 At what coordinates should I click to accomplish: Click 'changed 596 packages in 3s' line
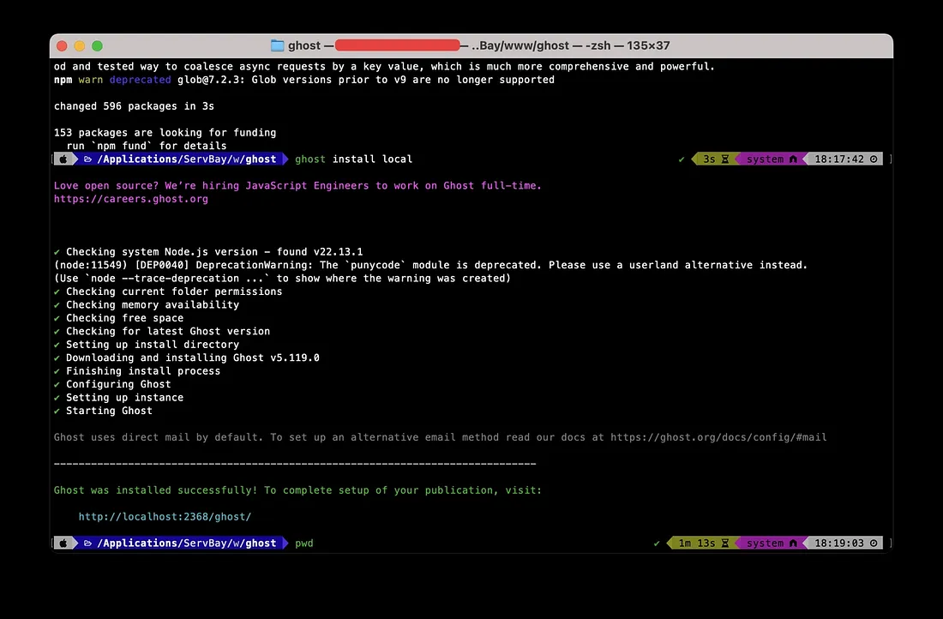[x=134, y=106]
